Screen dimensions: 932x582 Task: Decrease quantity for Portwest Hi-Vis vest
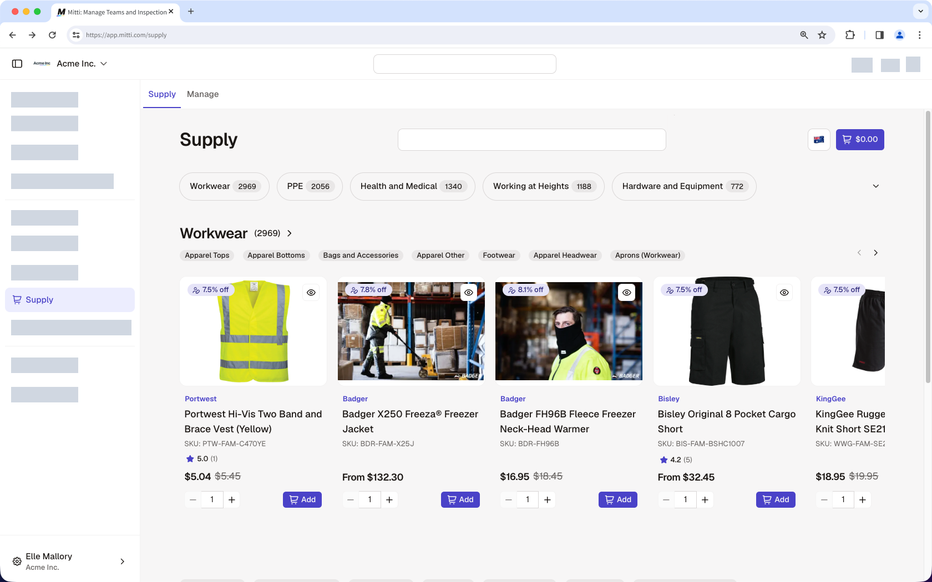[193, 500]
